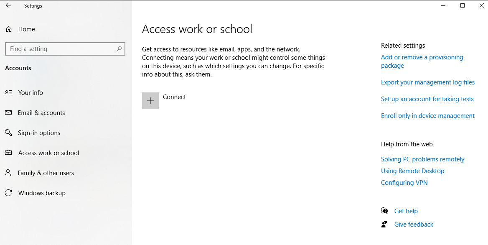Click the Help from the web heading
This screenshot has width=488, height=245.
407,144
